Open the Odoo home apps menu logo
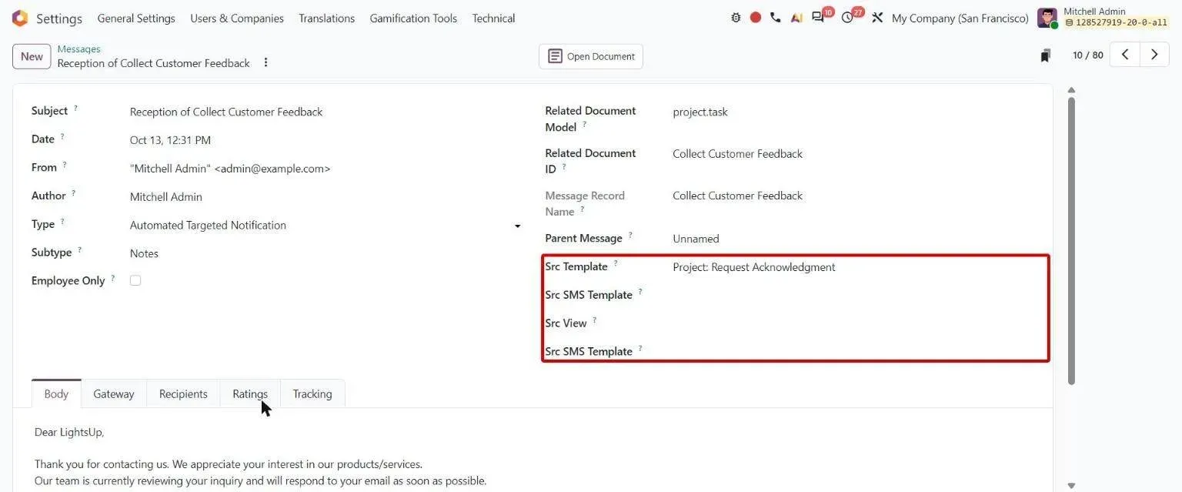 (20, 18)
